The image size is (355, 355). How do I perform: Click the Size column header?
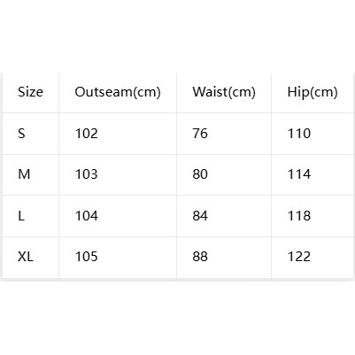coord(30,92)
